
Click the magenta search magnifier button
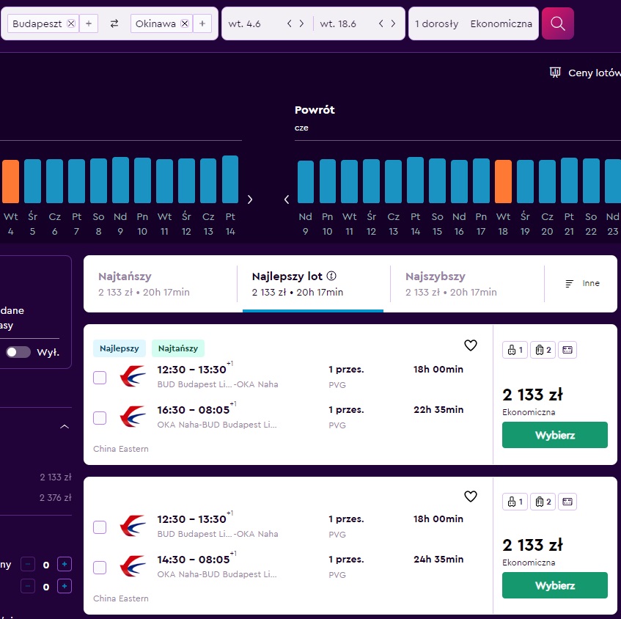tap(557, 23)
